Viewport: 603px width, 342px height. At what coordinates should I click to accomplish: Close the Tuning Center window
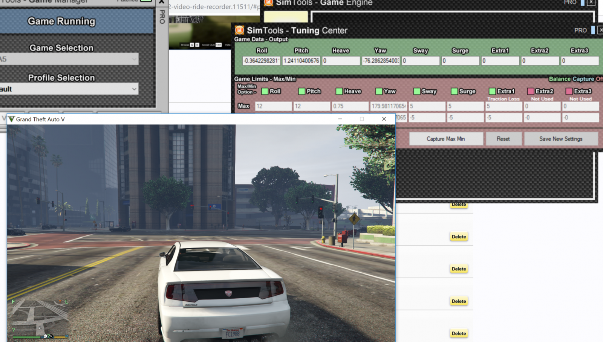click(600, 30)
